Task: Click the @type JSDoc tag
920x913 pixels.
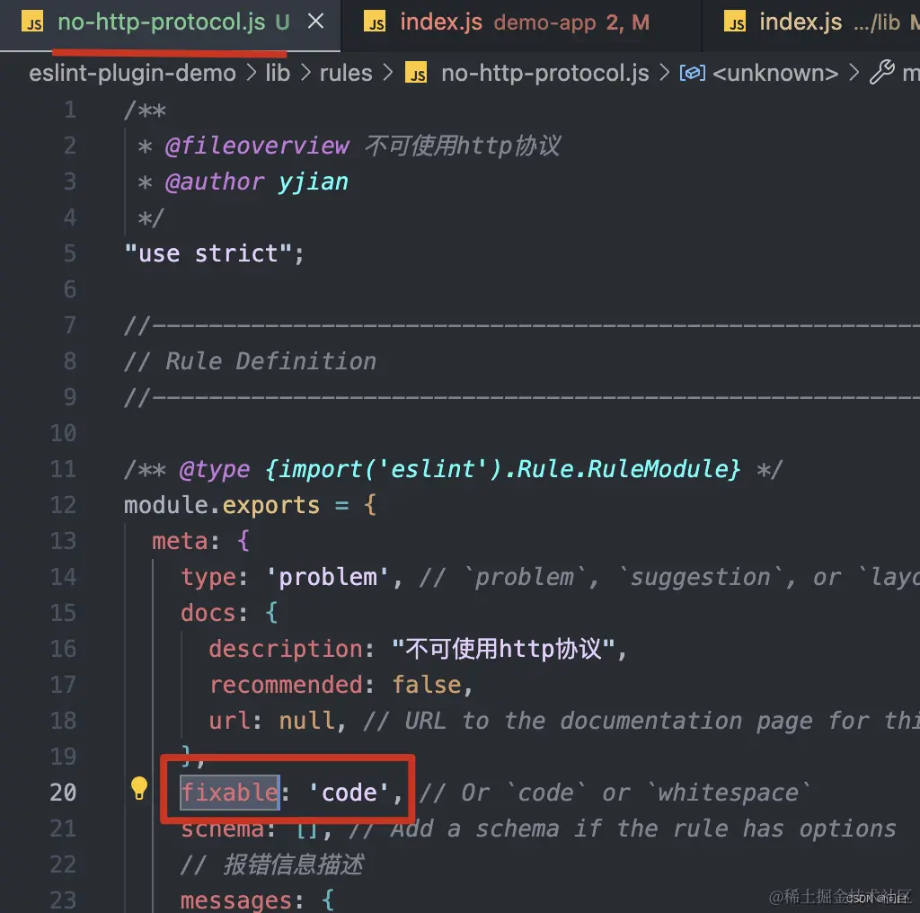Action: point(215,469)
